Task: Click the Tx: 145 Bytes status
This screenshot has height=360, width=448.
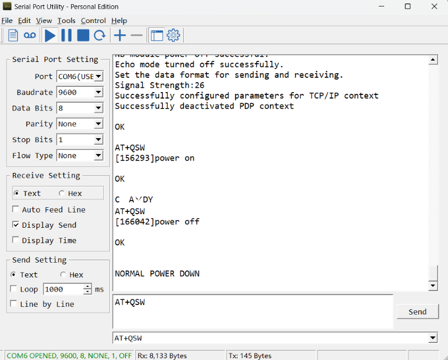Action: tap(250, 356)
